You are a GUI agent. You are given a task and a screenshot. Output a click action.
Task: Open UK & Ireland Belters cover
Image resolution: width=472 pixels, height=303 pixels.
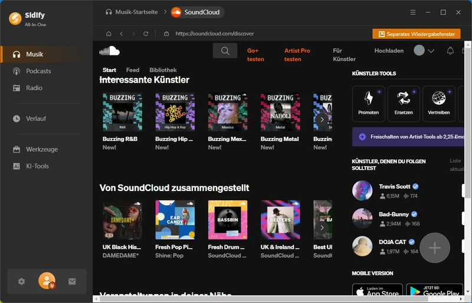pyautogui.click(x=280, y=220)
